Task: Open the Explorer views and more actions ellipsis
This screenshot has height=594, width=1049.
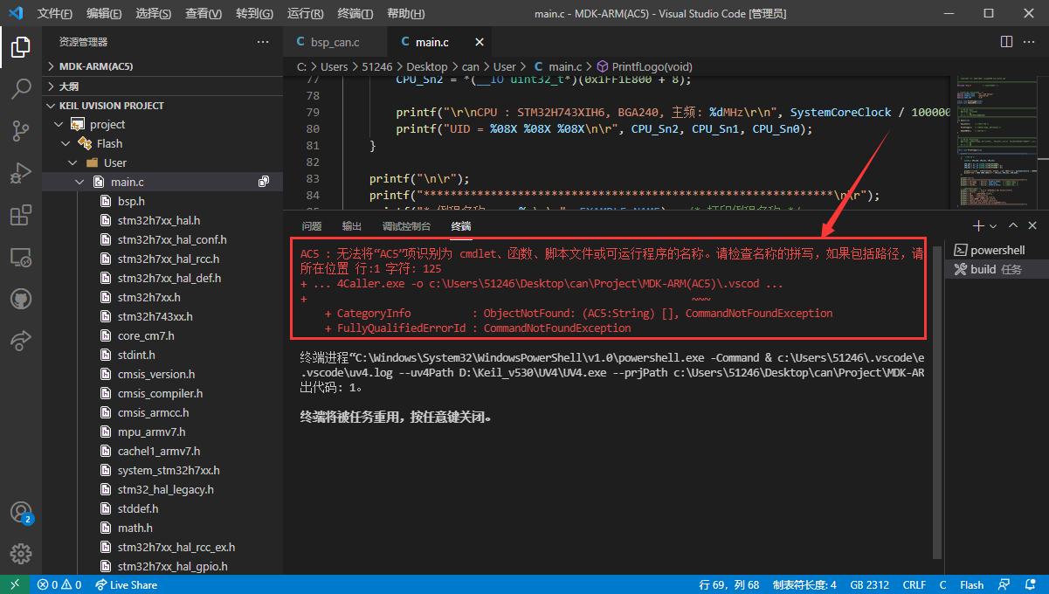Action: [x=263, y=42]
